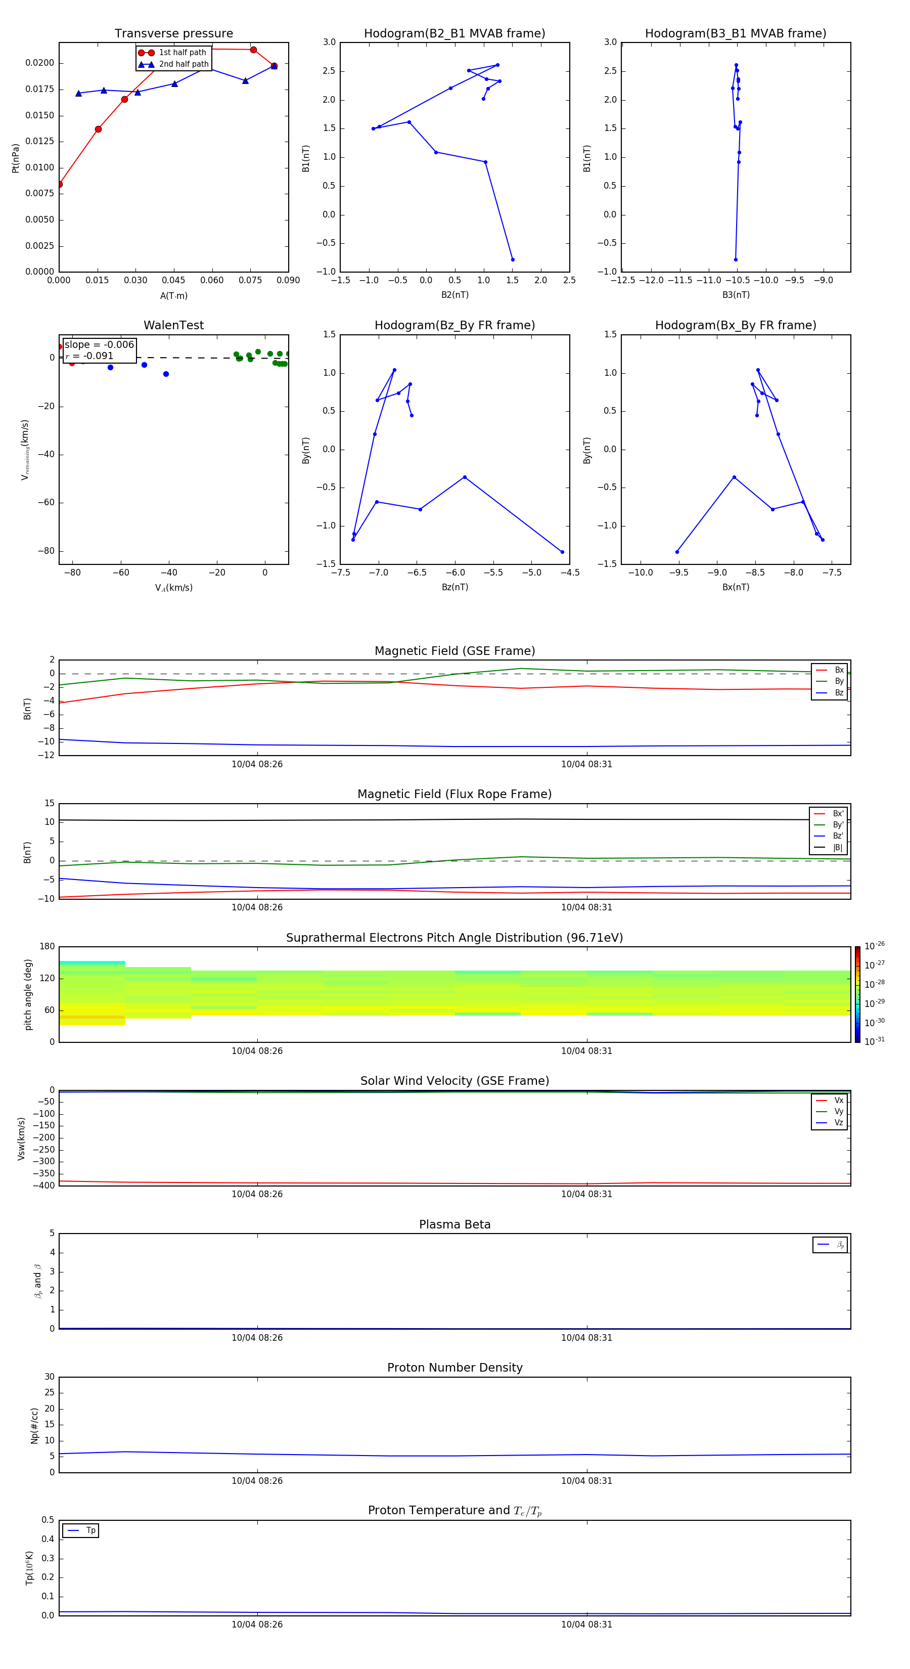Select the "r = -0.091" annotation
Image resolution: width=910 pixels, height=1669 pixels.
point(89,356)
